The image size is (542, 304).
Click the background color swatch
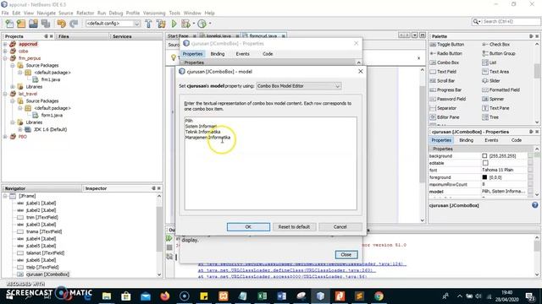(x=484, y=156)
